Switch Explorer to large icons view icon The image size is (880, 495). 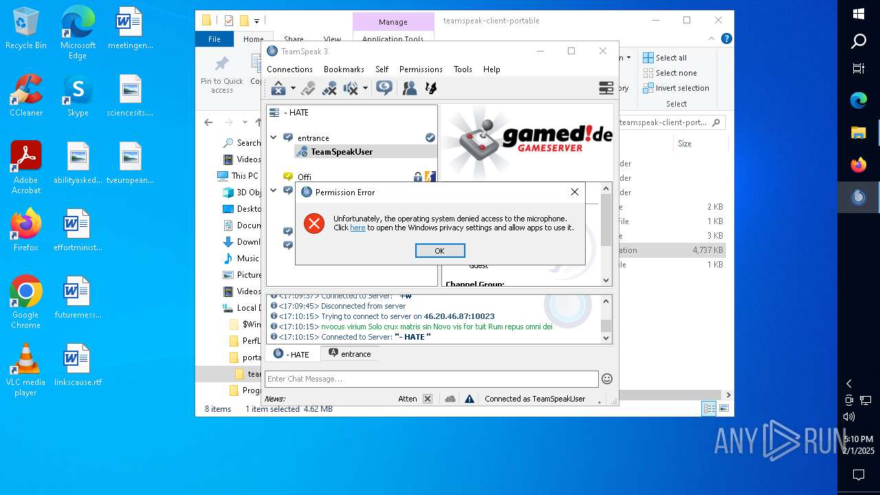tap(724, 408)
